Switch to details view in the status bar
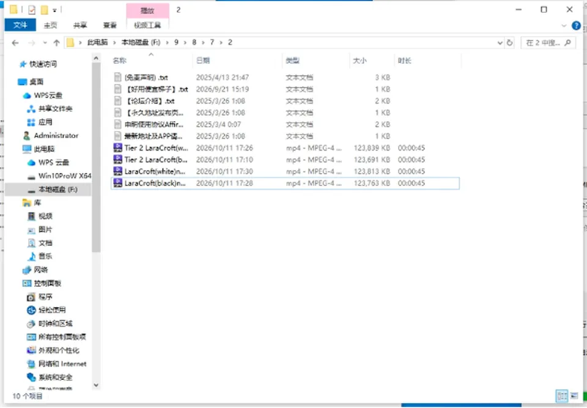The width and height of the screenshot is (587, 408). click(x=562, y=396)
